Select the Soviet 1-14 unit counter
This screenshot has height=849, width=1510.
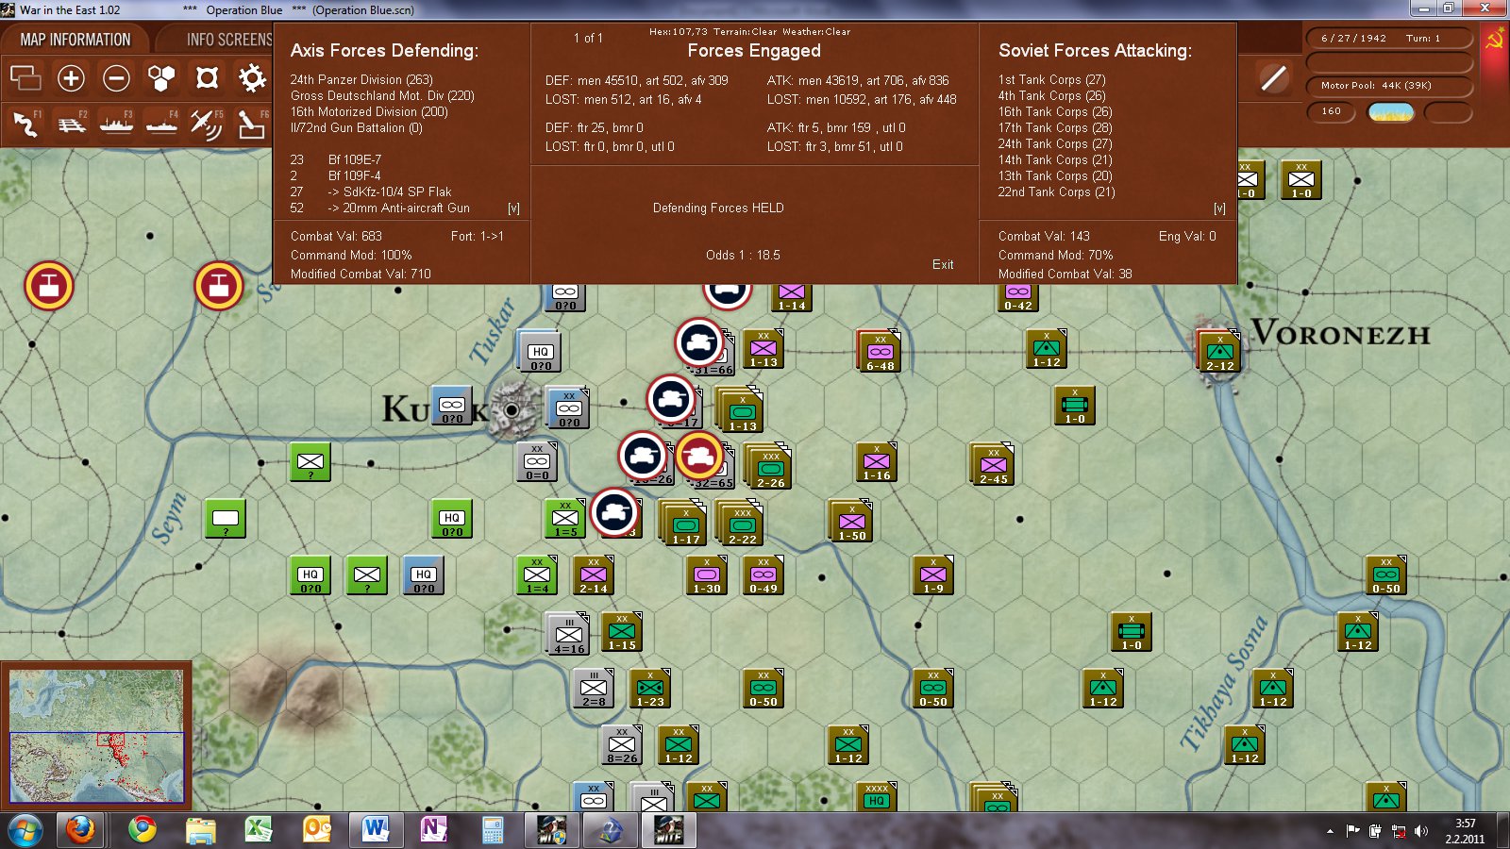(x=792, y=297)
